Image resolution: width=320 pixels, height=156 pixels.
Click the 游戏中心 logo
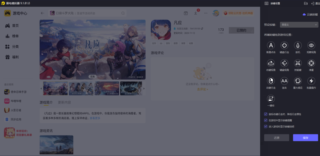[x=16, y=13]
